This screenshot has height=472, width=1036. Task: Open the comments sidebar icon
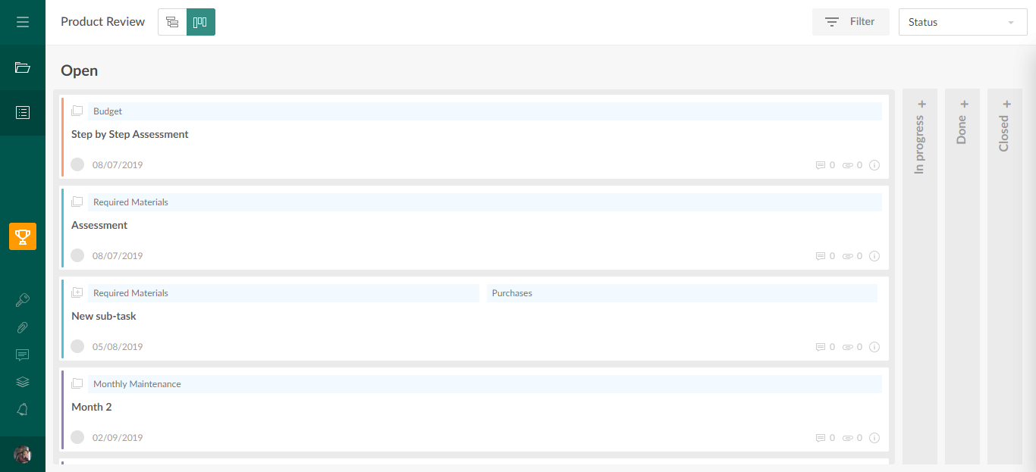coord(23,355)
